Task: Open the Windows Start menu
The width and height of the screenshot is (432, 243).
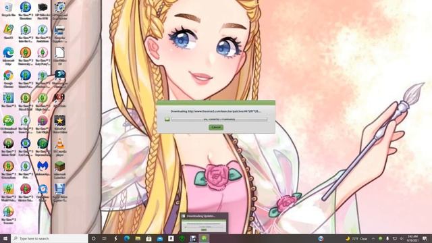Action: [x=5, y=238]
